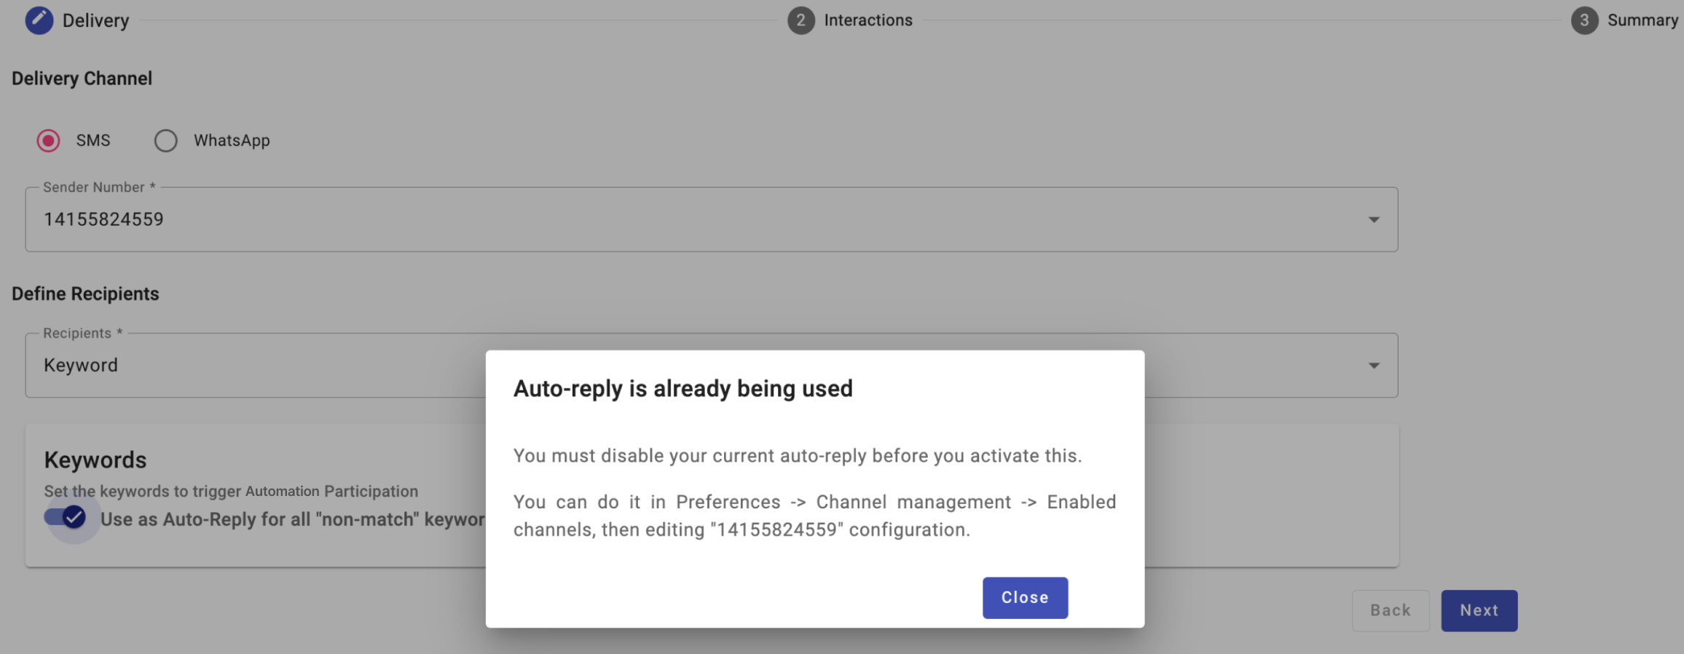Toggle the Auto-Reply non-match keywords switch
The height and width of the screenshot is (654, 1684).
(66, 518)
